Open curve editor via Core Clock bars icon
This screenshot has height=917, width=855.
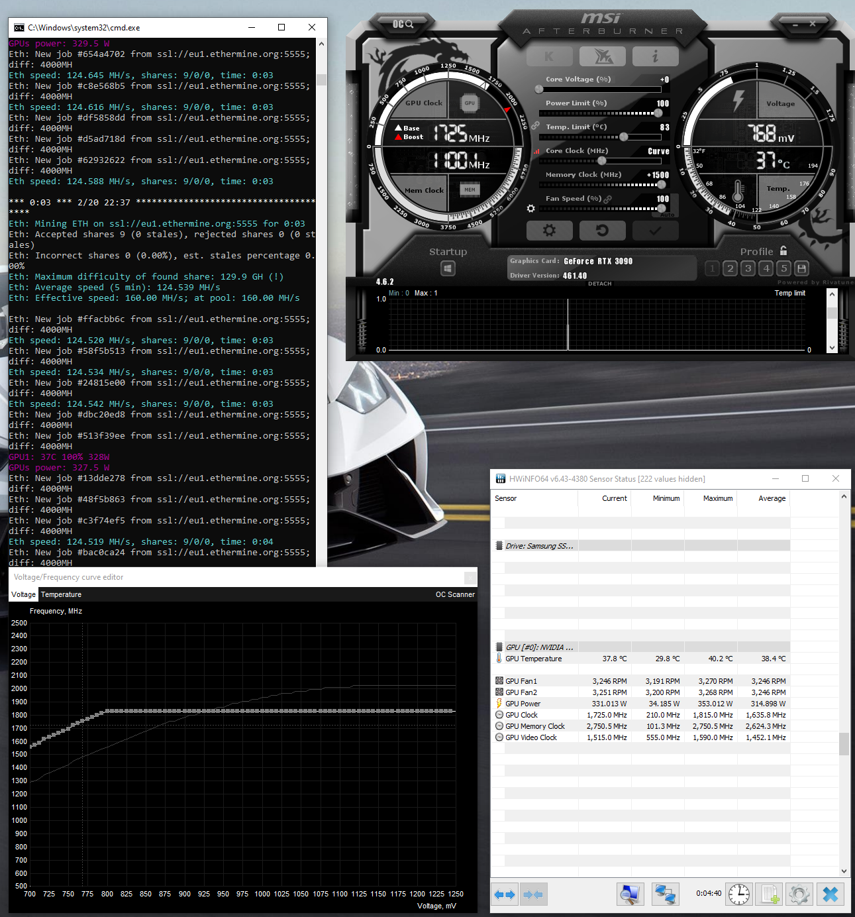tap(536, 151)
